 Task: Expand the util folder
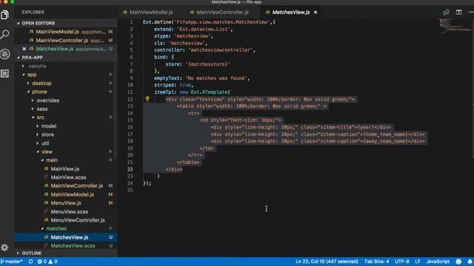(x=45, y=143)
